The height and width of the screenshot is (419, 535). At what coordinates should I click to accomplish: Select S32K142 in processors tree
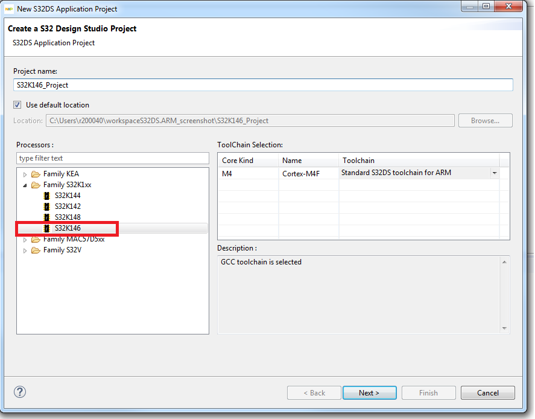68,206
